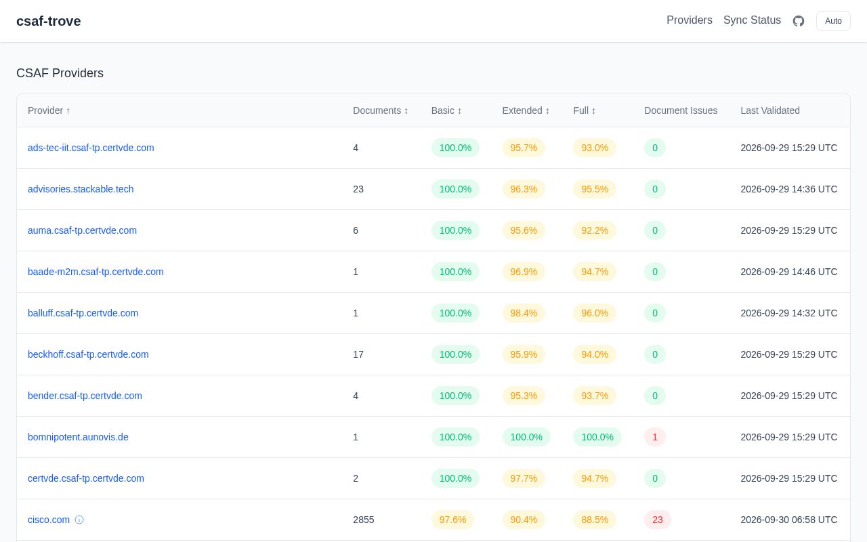Open ads-tec-iit.csaf-tp.certvde.com provider
The width and height of the screenshot is (867, 542).
coord(91,148)
